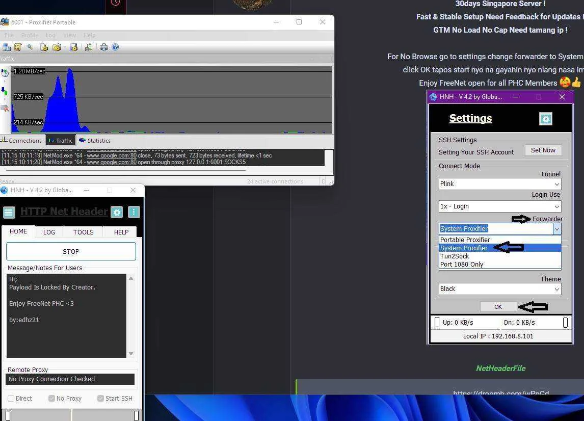Click the red X clear icon beside graph
The image size is (584, 421).
[x=5, y=108]
